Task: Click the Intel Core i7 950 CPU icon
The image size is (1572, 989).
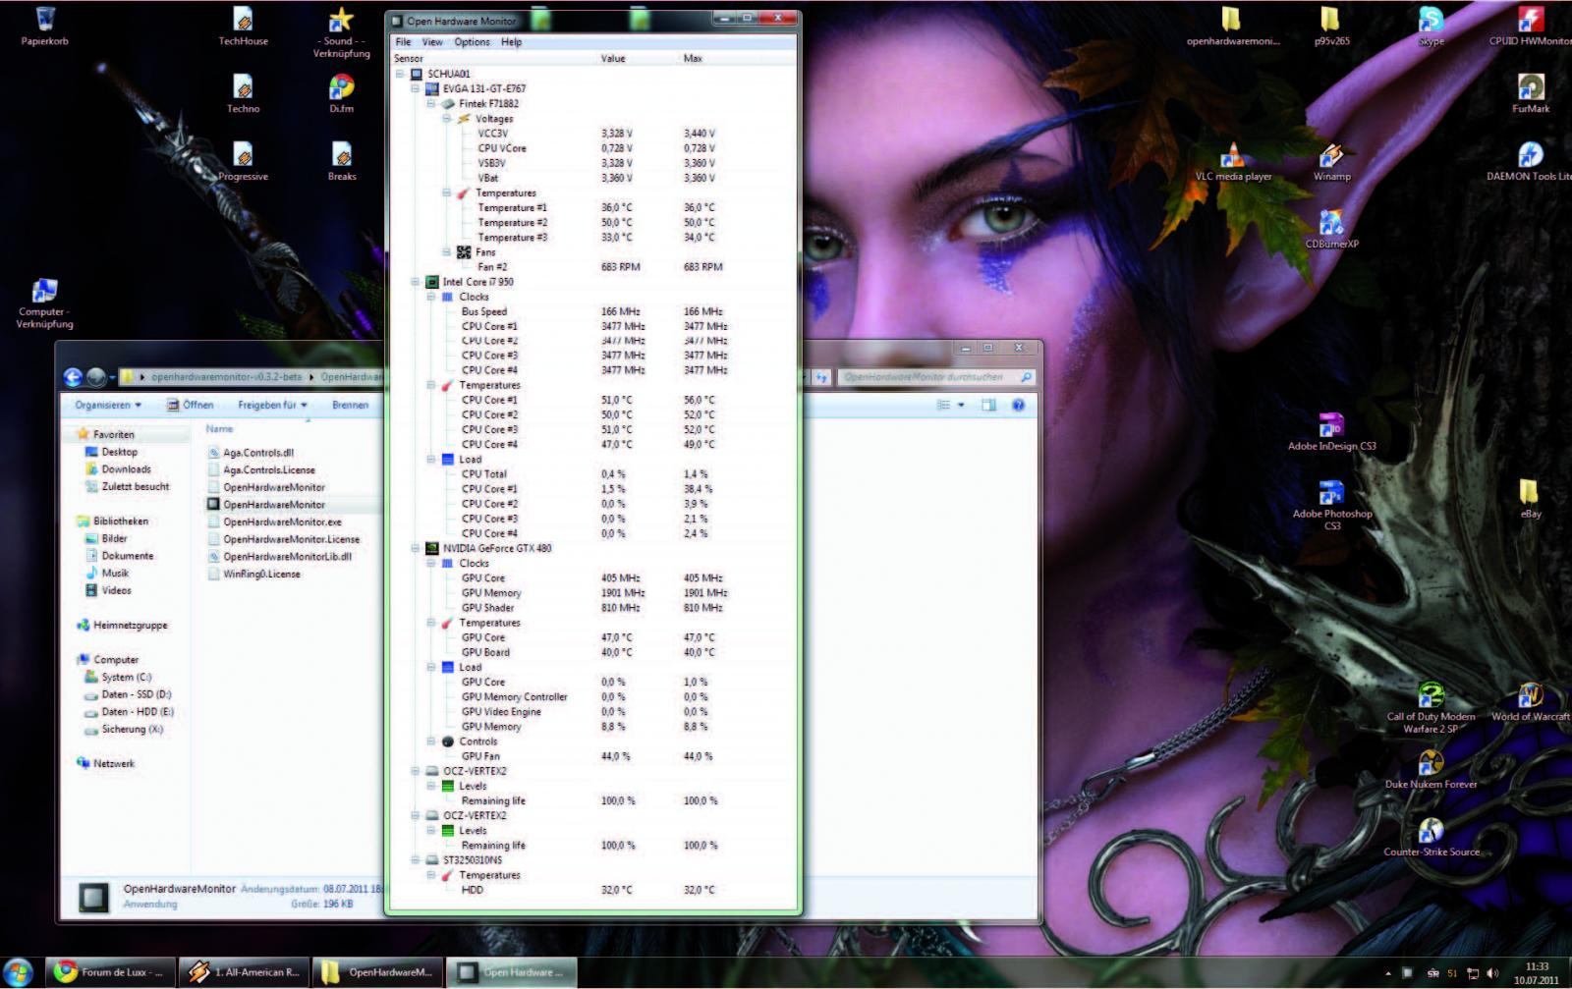Action: (431, 282)
